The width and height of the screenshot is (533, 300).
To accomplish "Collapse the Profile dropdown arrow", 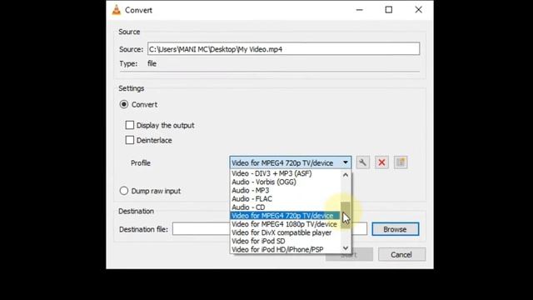I will coord(346,162).
